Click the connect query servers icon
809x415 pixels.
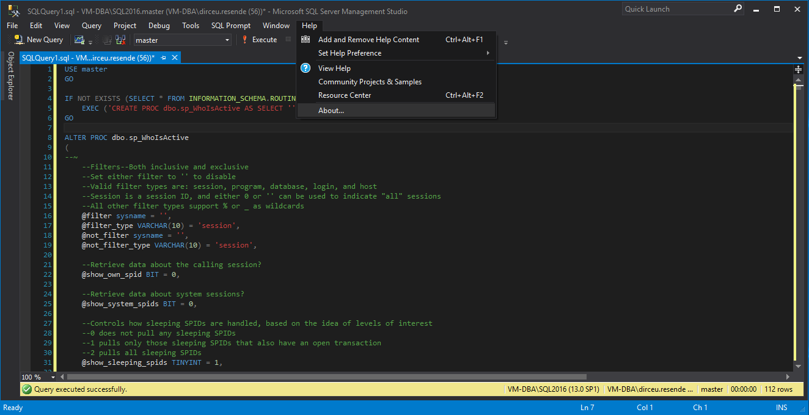(x=107, y=40)
